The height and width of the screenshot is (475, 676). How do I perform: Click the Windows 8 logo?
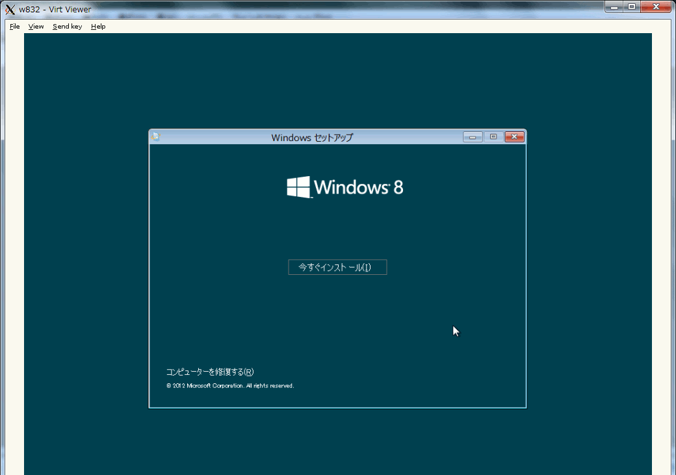point(345,187)
